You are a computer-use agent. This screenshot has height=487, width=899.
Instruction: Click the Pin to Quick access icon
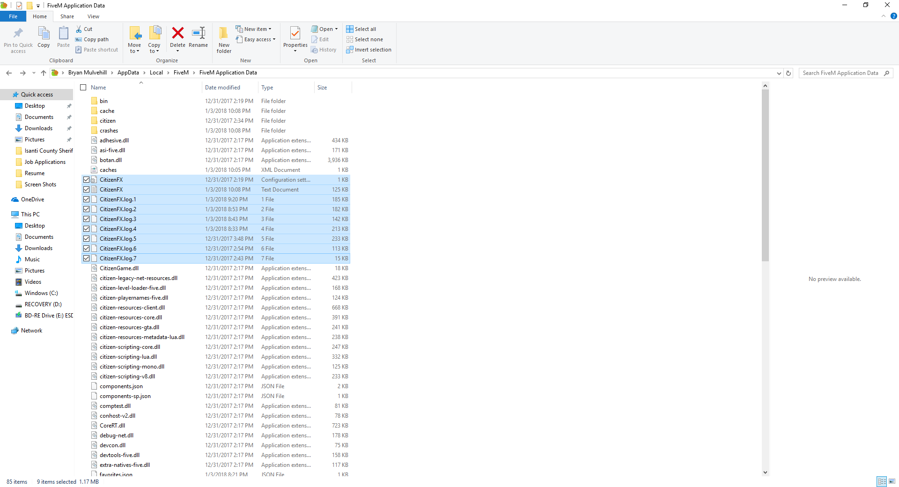point(18,33)
